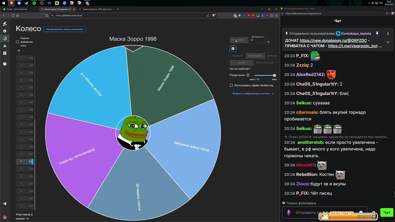Image resolution: width=395 pixels, height=222 pixels.
Task: Share the current page via share icon
Action: pyautogui.click(x=208, y=15)
